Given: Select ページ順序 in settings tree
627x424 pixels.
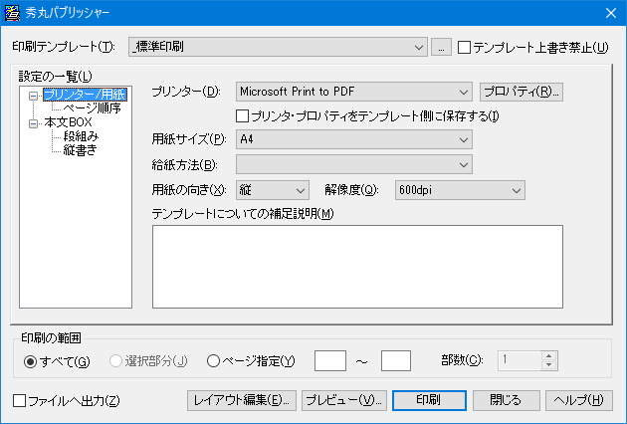Looking at the screenshot, I should pos(92,108).
